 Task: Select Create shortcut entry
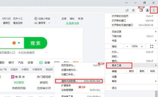(x=79, y=70)
